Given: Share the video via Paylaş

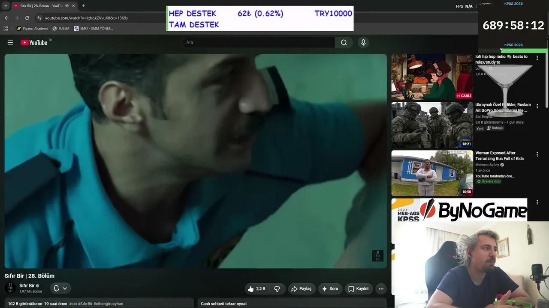Looking at the screenshot, I should [x=302, y=289].
